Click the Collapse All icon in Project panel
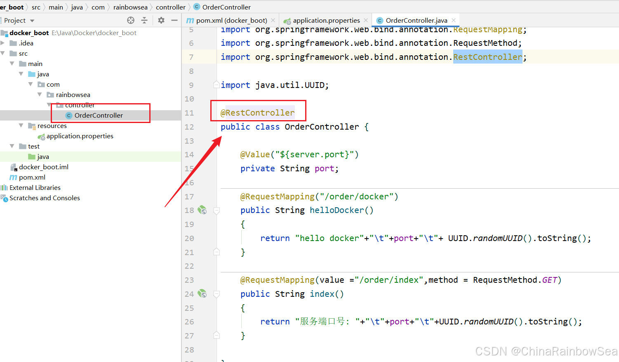Viewport: 619px width, 362px height. click(144, 20)
